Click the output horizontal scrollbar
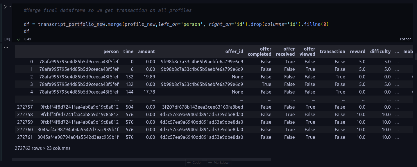 pos(142,159)
